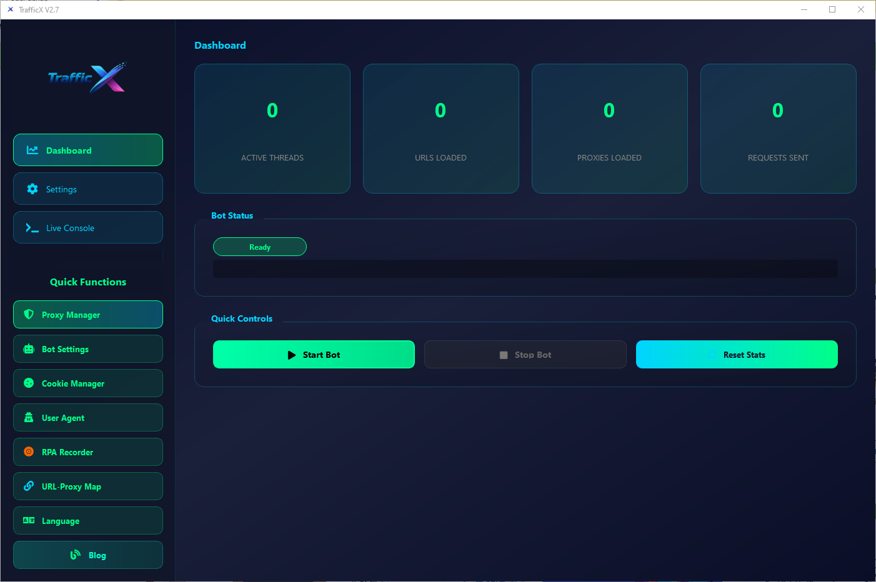Select the Proxies Loaded card
The image size is (876, 582).
tap(610, 129)
